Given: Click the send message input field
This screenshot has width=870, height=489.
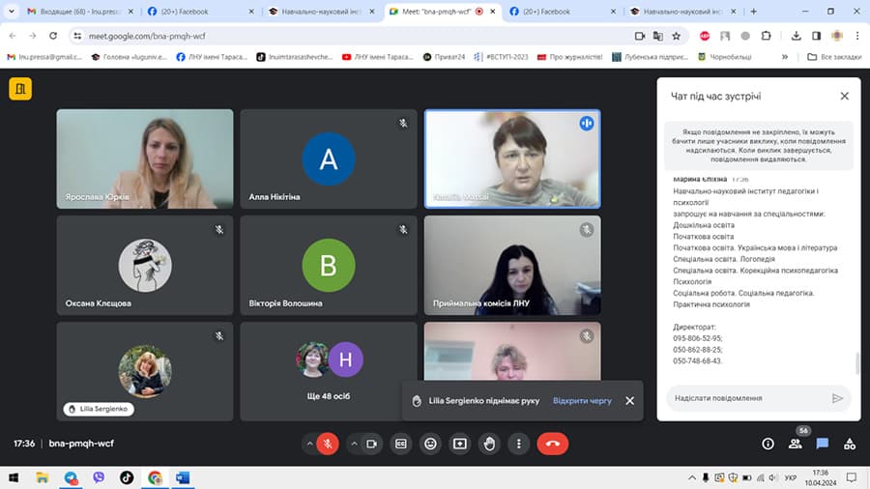Looking at the screenshot, I should coord(749,398).
